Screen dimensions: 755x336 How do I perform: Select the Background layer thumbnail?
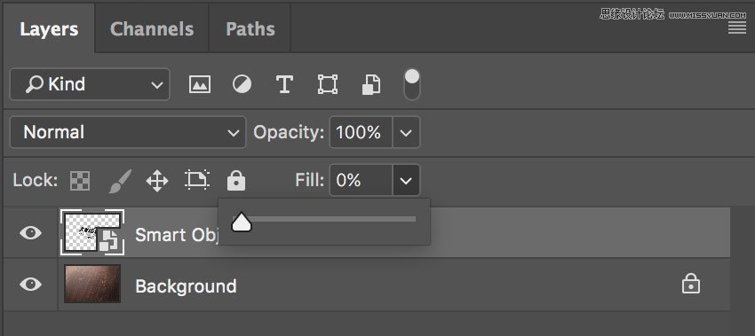pyautogui.click(x=92, y=284)
